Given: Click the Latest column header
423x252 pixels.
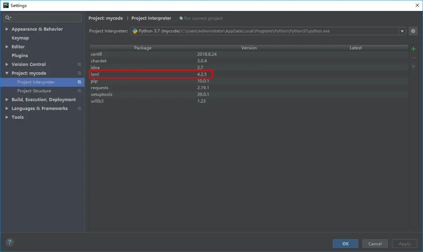Looking at the screenshot, I should click(356, 48).
